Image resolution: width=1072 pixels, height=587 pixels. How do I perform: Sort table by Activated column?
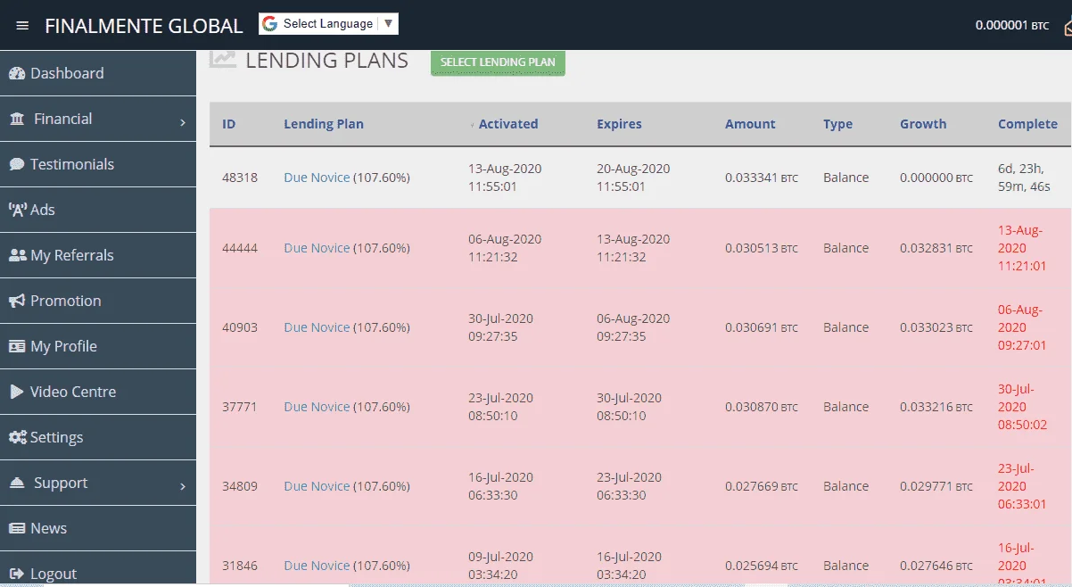click(508, 124)
